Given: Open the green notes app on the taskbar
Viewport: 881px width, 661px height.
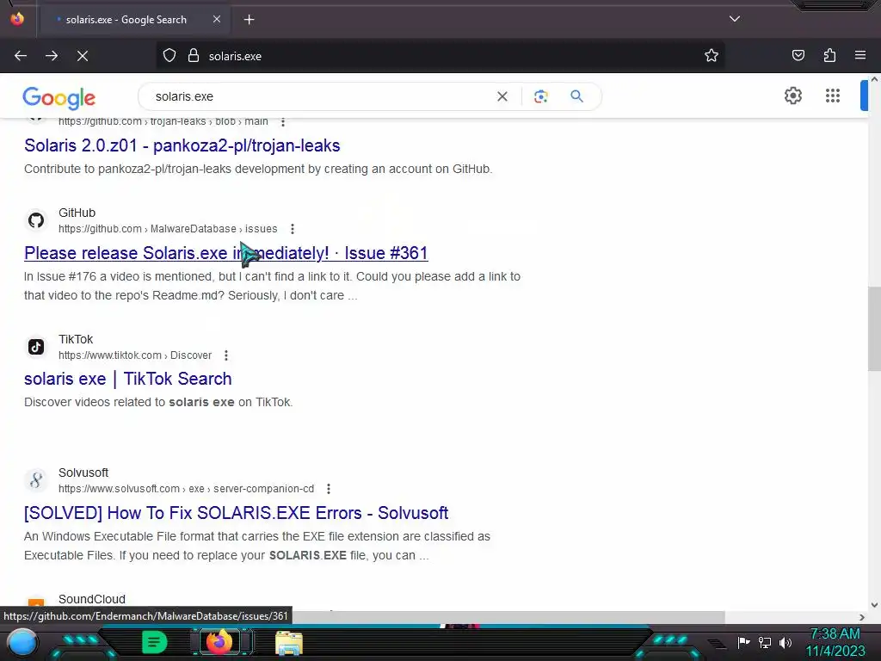Looking at the screenshot, I should [x=154, y=642].
